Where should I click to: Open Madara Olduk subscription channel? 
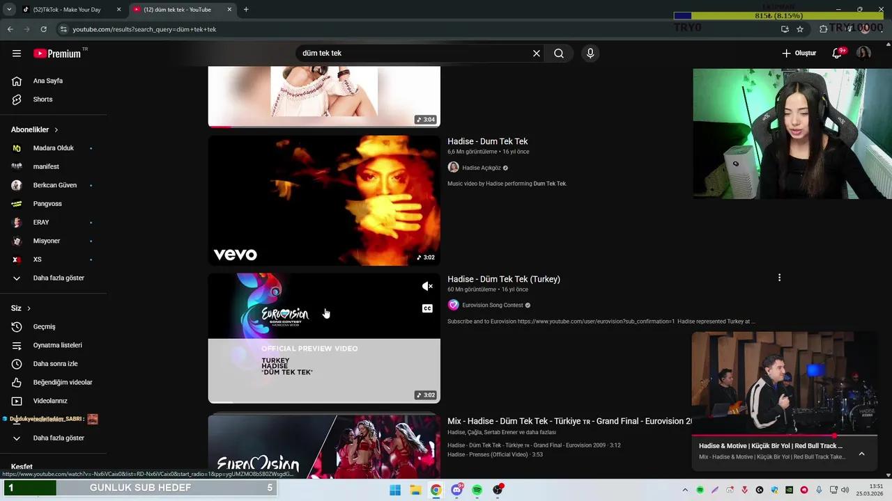[54, 148]
